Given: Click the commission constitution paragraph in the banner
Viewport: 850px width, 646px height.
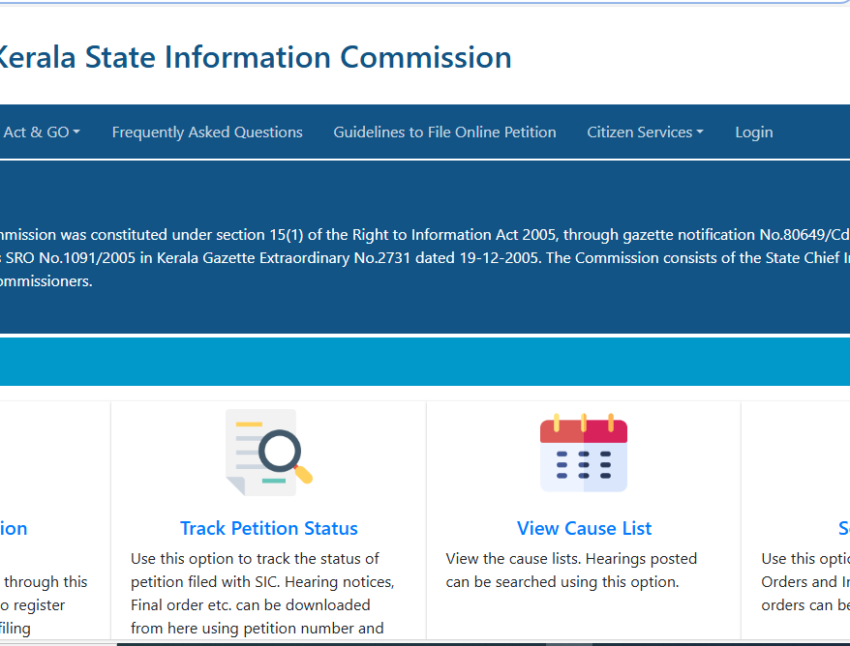Looking at the screenshot, I should point(425,258).
